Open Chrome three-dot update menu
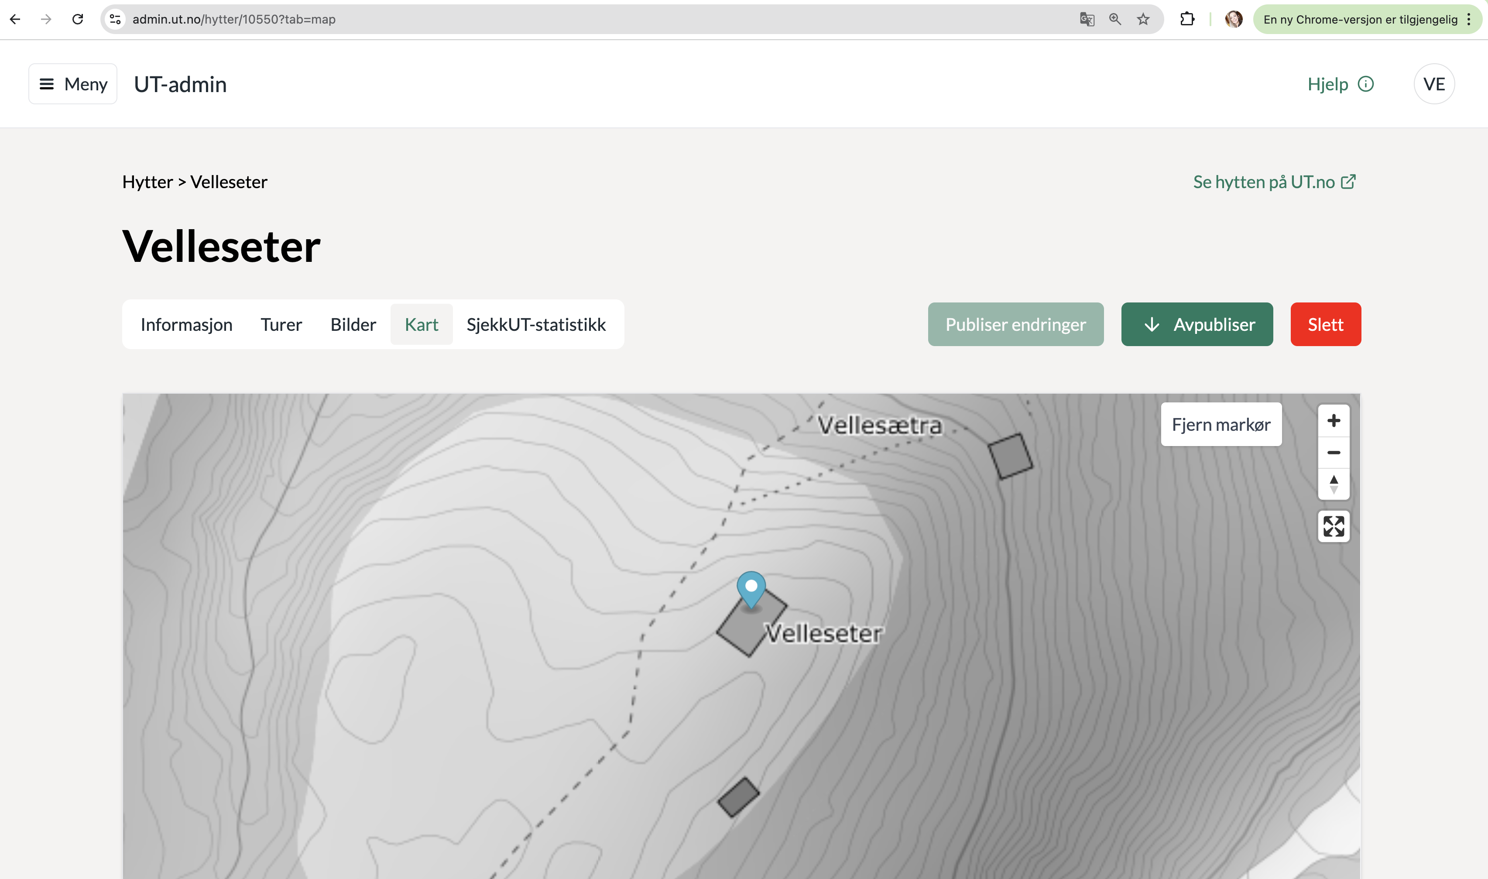Screen dimensions: 1488x879 pos(1469,20)
